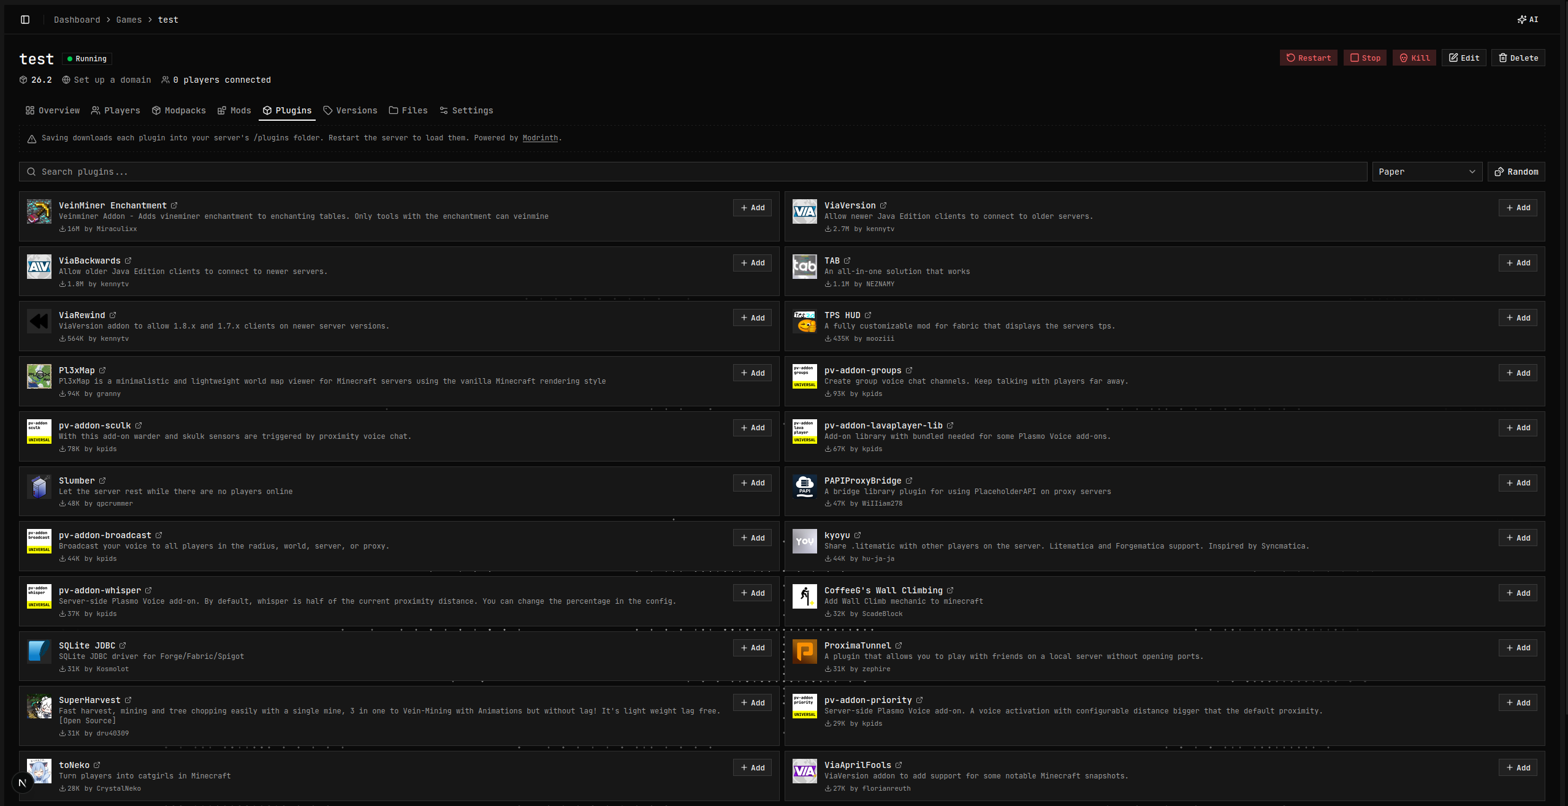
Task: Click the PAPIProxyBridge plugin logo
Action: [x=805, y=487]
